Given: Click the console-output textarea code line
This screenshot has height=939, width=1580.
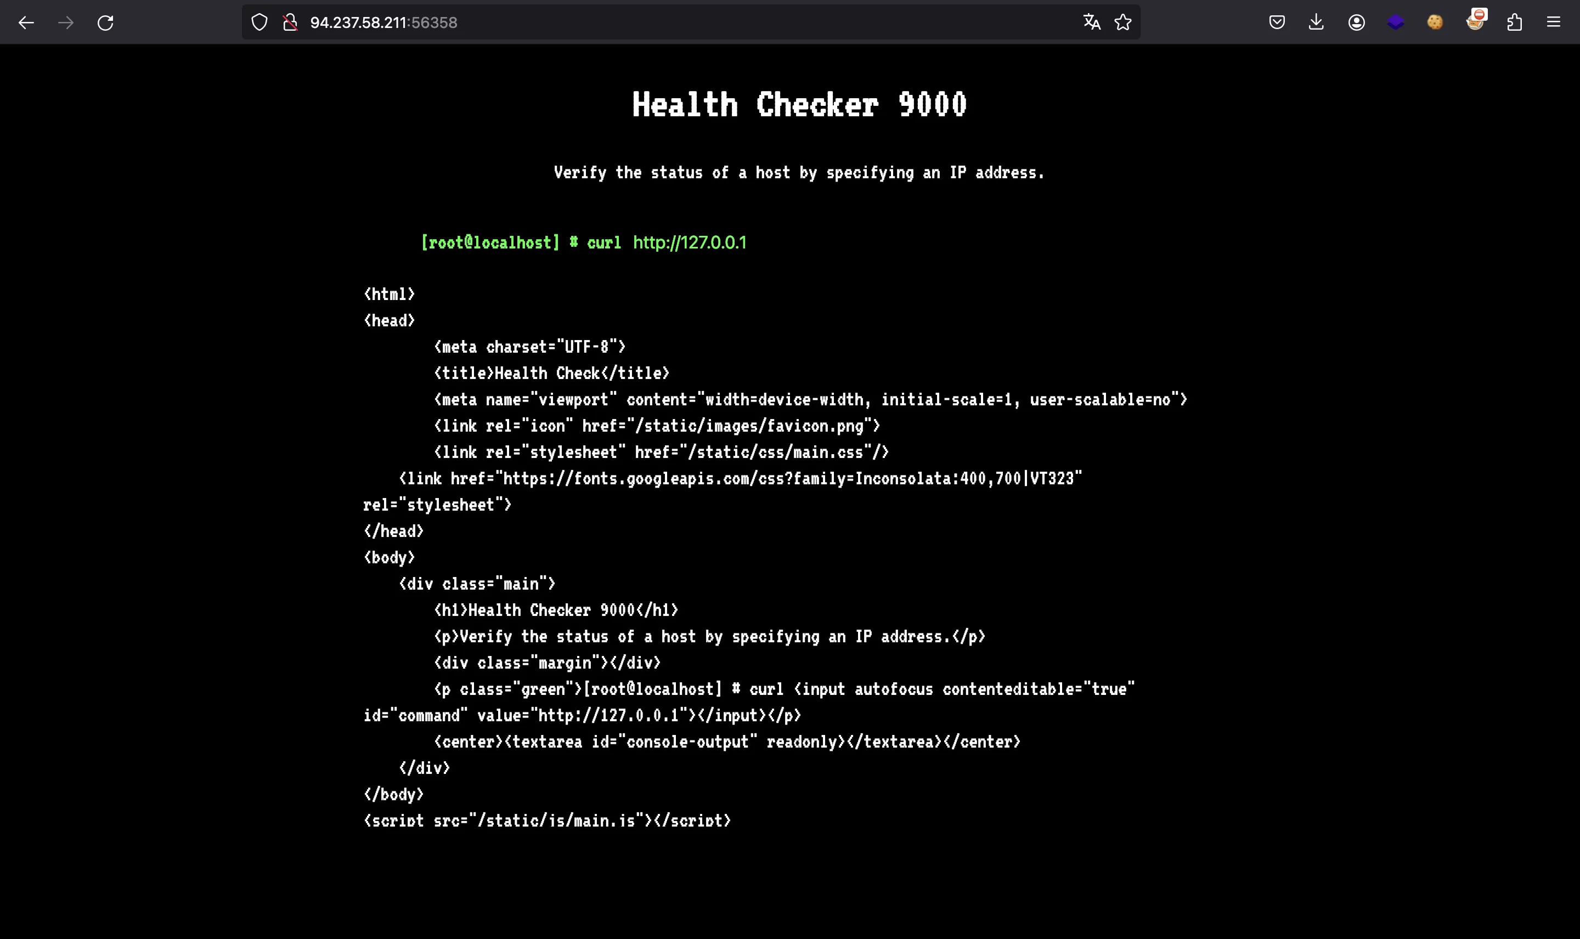Looking at the screenshot, I should pyautogui.click(x=727, y=742).
